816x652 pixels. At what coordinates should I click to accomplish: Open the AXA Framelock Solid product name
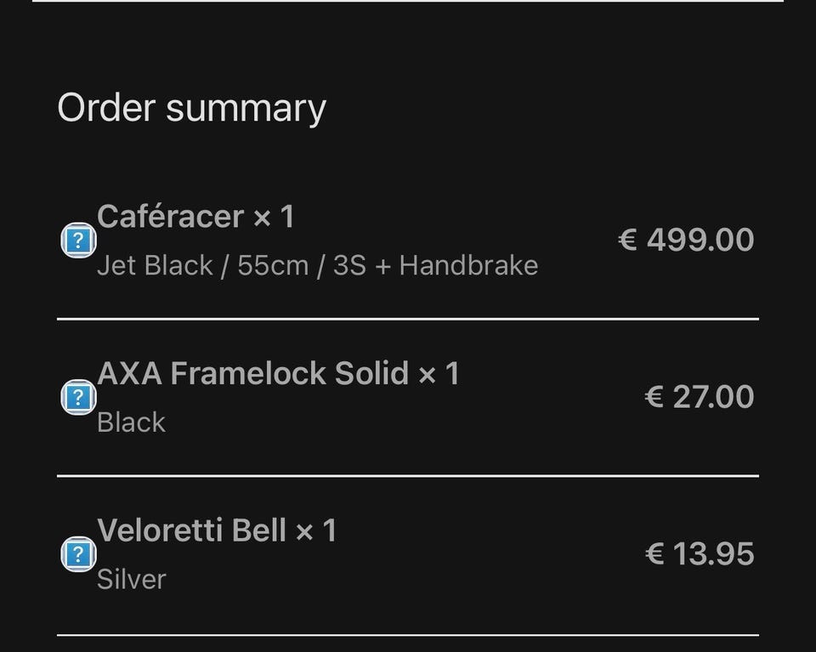tap(253, 373)
